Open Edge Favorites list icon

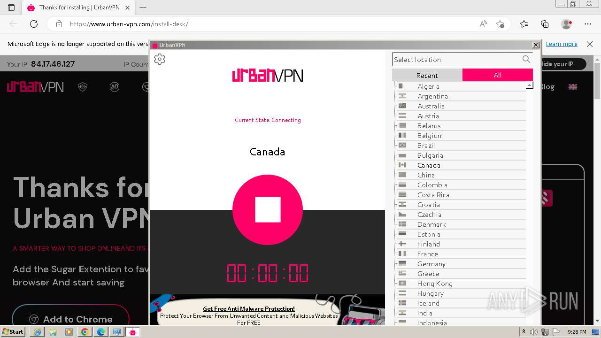(x=524, y=24)
